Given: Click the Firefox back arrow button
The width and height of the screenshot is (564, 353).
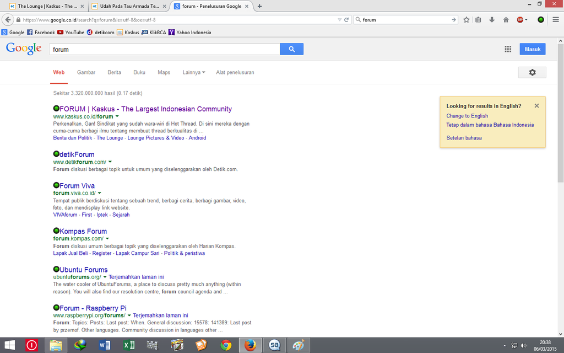Looking at the screenshot, I should (x=8, y=20).
